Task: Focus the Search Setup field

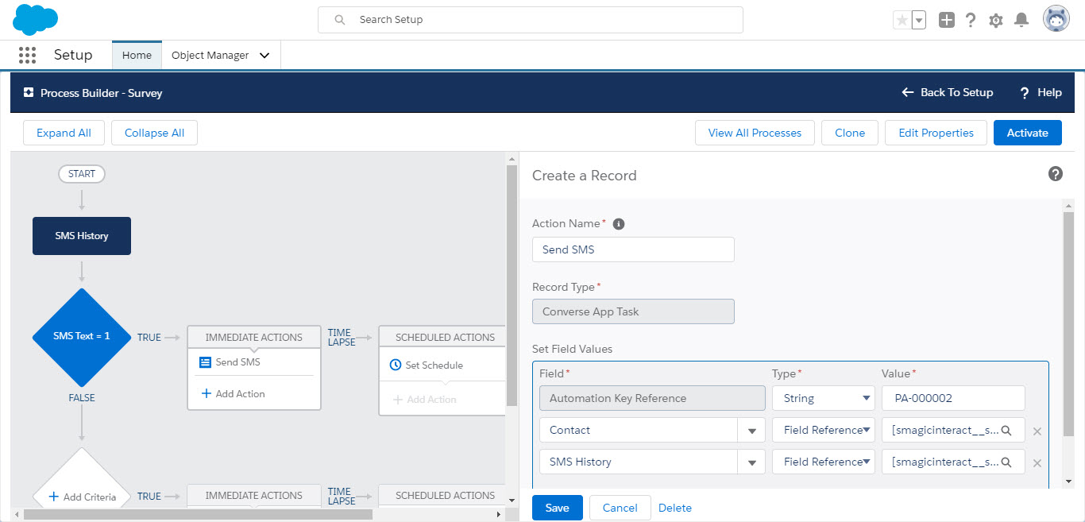Action: click(x=531, y=20)
